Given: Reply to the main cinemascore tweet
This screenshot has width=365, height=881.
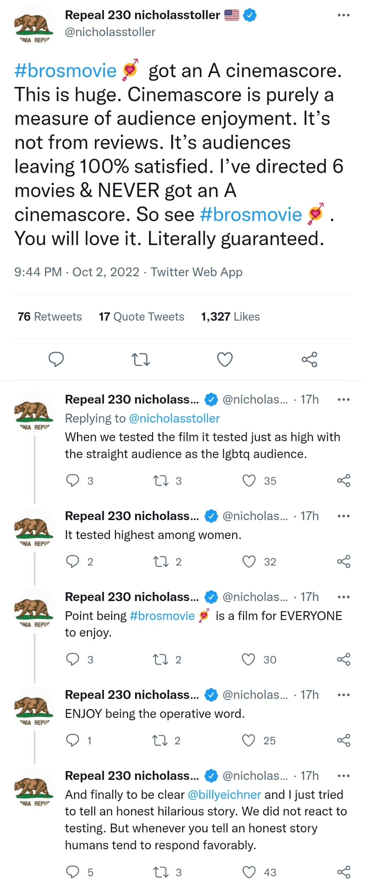Looking at the screenshot, I should (x=56, y=359).
